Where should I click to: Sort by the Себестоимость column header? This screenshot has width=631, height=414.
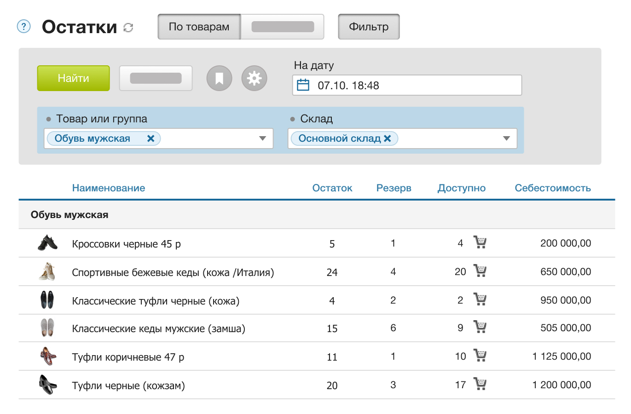(x=553, y=188)
